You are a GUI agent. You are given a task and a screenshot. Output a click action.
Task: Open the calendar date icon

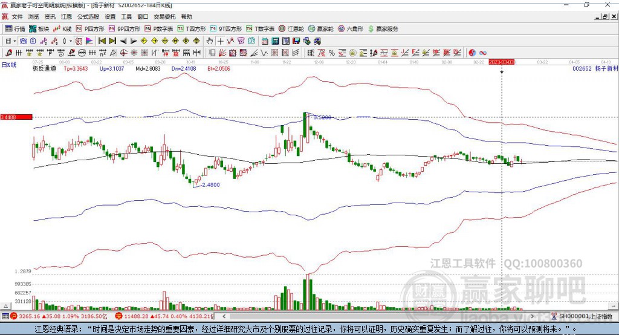[x=265, y=41]
